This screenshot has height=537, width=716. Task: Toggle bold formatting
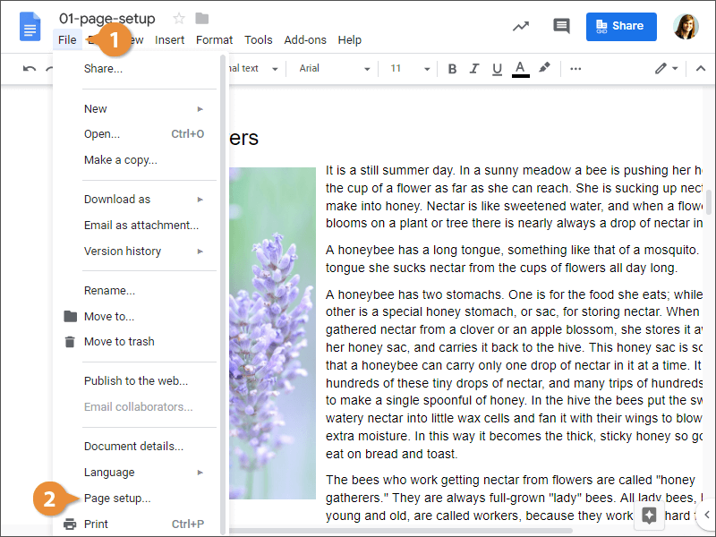(x=452, y=68)
